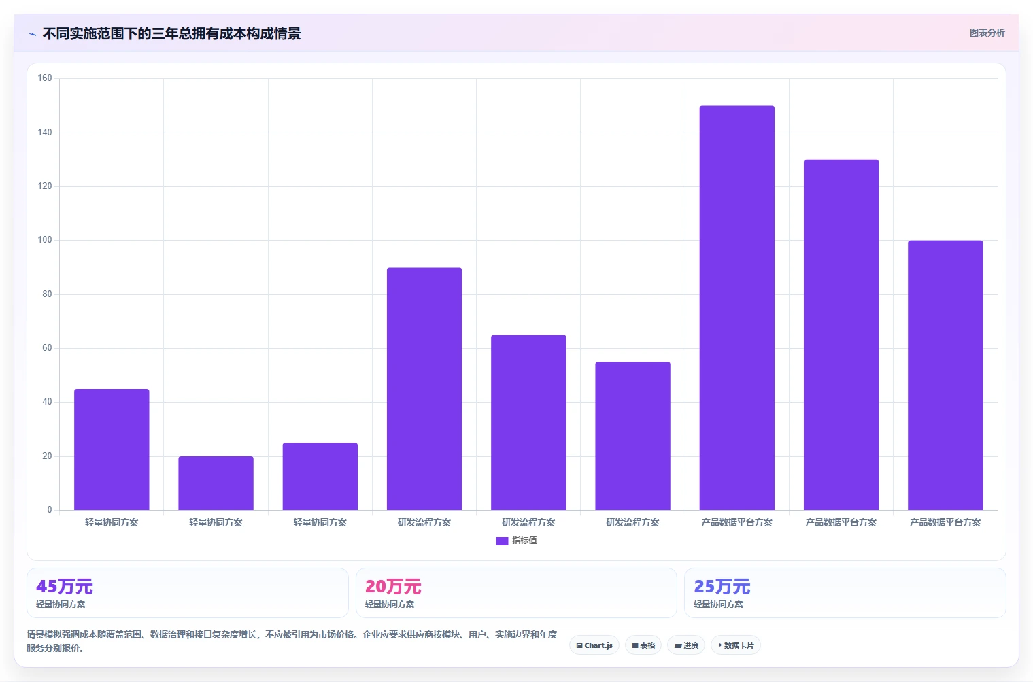Click the chart title 不同实施范围下的三年总拥有成本构成情景

coord(171,34)
